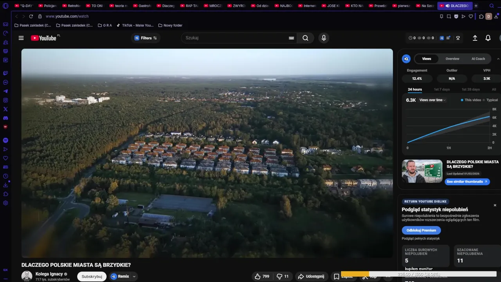Search open tabs magnifier icon
The width and height of the screenshot is (501, 282).
click(492, 6)
